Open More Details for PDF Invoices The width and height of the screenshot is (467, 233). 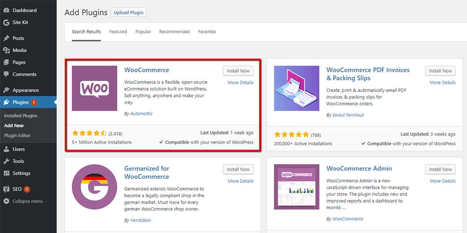coord(443,82)
